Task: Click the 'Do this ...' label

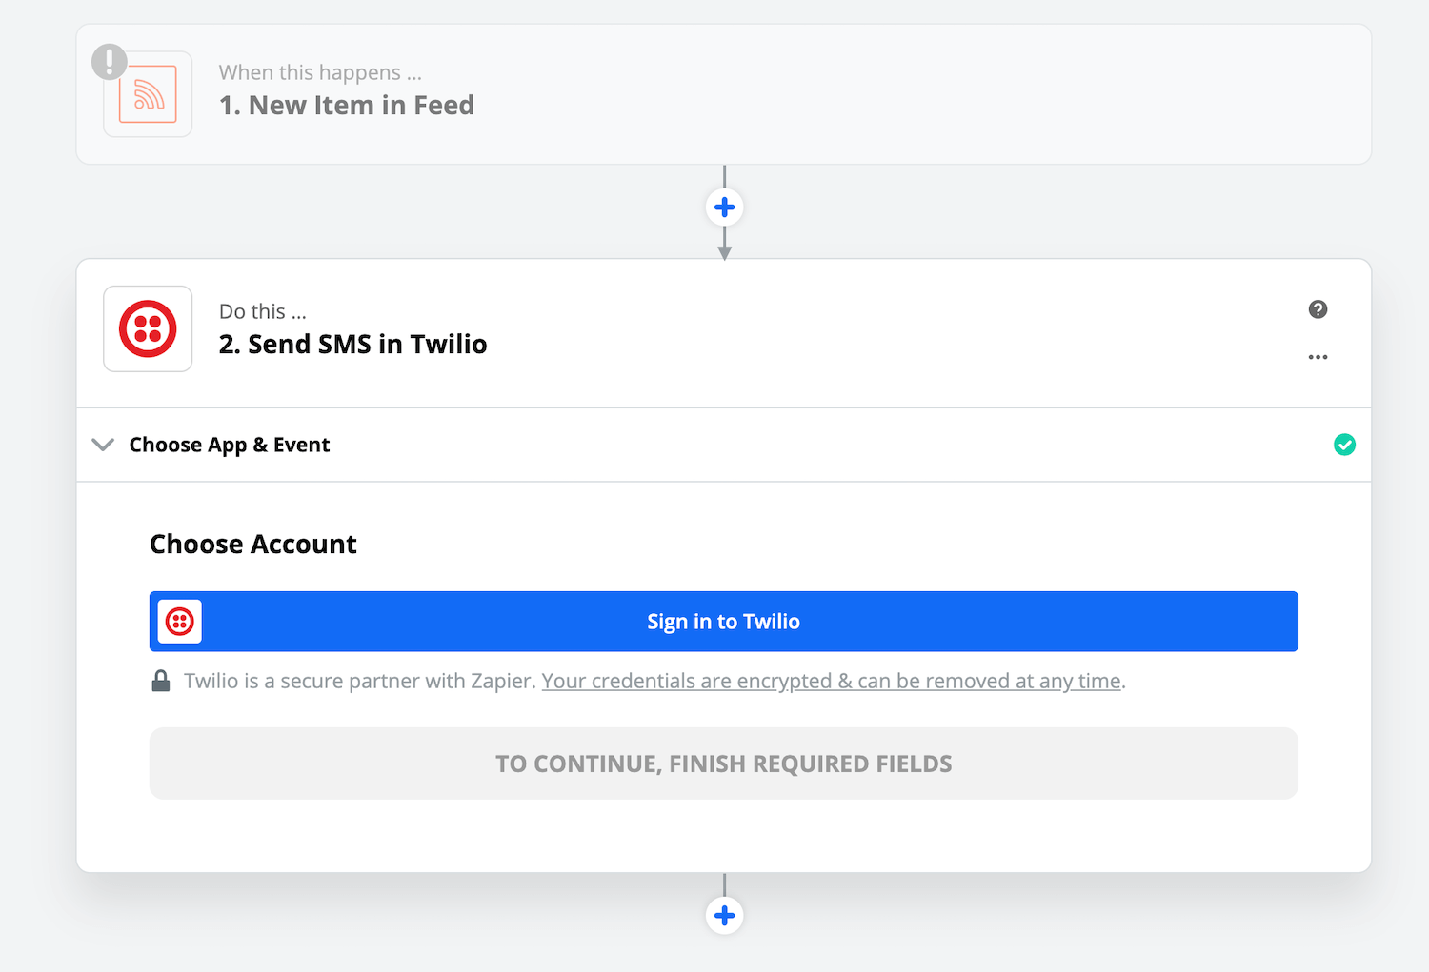Action: point(263,311)
